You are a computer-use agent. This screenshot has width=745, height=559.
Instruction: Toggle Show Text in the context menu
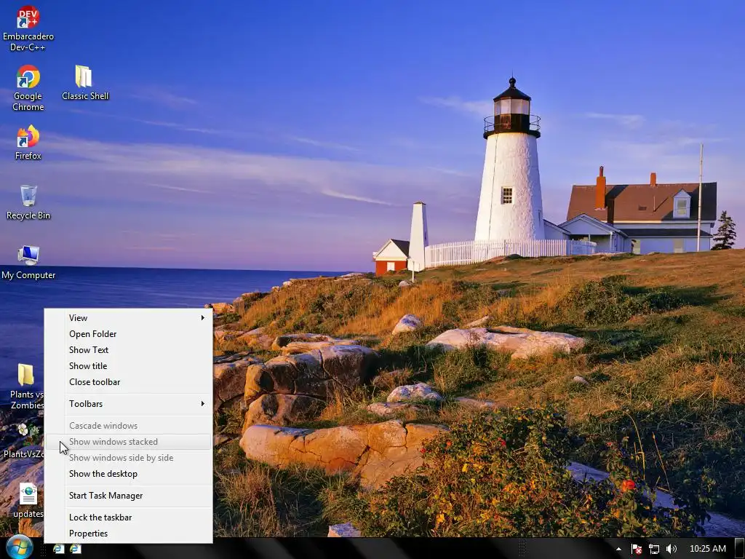(x=129, y=350)
